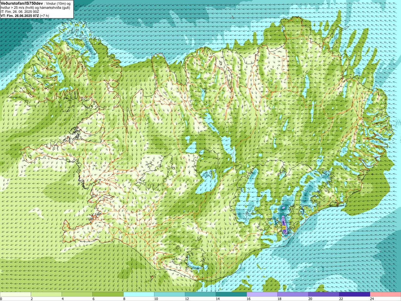This screenshot has height=301, width=401.
Task: Click the 14–16 m/s dark teal legend swatch
Action: 231,294
